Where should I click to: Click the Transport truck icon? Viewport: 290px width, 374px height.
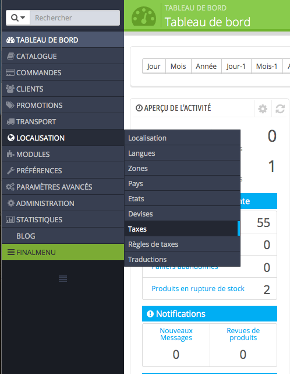coord(10,121)
